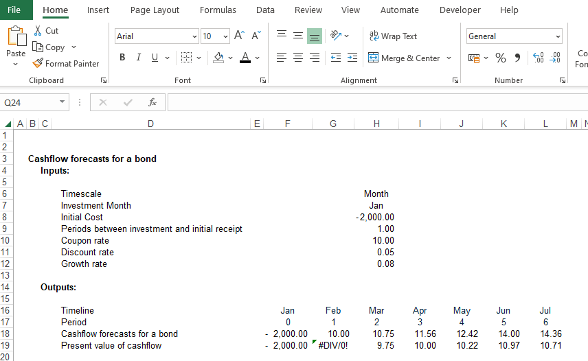The width and height of the screenshot is (588, 361).
Task: Open the Page Layout tab
Action: coord(155,10)
